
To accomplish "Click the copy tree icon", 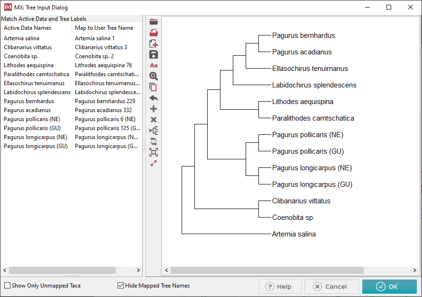I will point(153,87).
